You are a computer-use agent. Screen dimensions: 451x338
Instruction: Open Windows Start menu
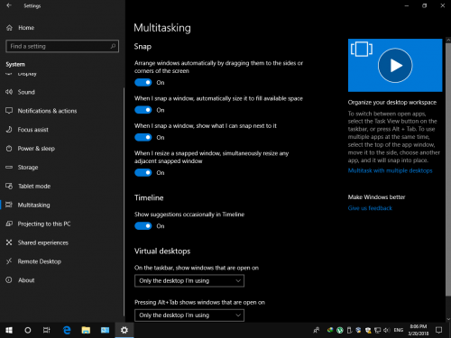[9, 330]
